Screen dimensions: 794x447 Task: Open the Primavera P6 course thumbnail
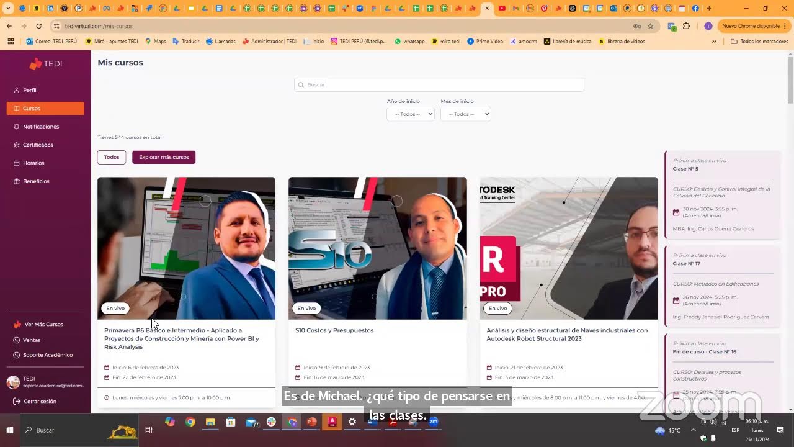point(186,248)
